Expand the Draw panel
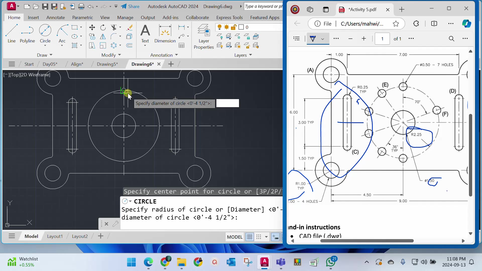This screenshot has height=271, width=482. tap(51, 55)
